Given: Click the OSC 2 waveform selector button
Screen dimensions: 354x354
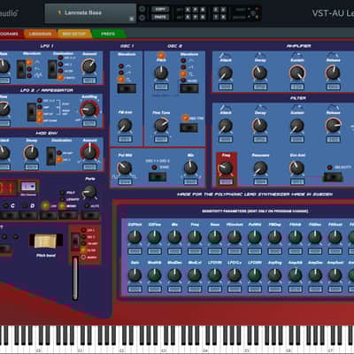Looking at the screenshot, I should (189, 88).
